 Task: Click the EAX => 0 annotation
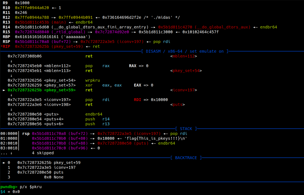(144, 85)
